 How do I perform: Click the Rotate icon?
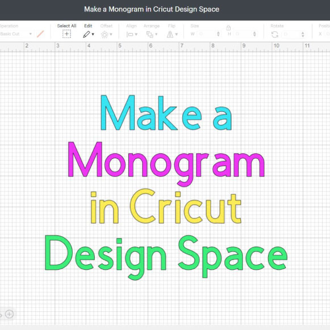tap(275, 34)
